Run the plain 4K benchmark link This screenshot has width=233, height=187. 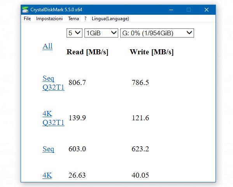[x=47, y=175]
